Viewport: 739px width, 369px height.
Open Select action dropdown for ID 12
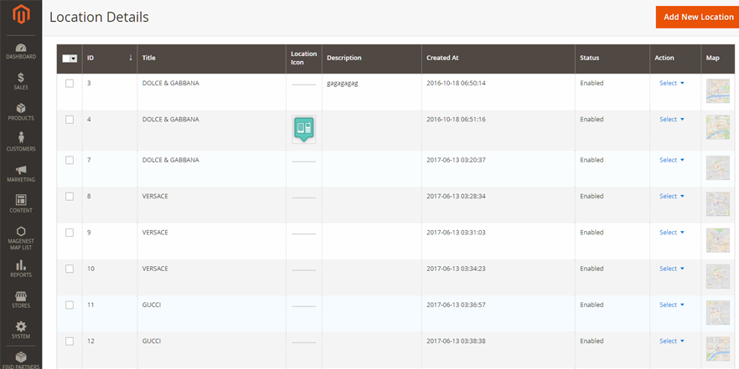pyautogui.click(x=672, y=341)
